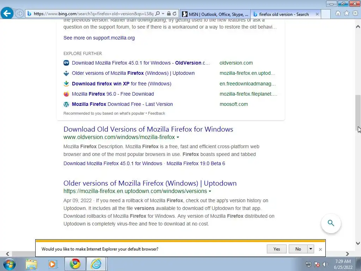Click the vertical scrollbar down arrow
This screenshot has height=271, width=361.
click(358, 243)
